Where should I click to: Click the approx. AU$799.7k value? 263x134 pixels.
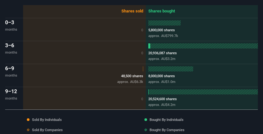tap(163, 36)
